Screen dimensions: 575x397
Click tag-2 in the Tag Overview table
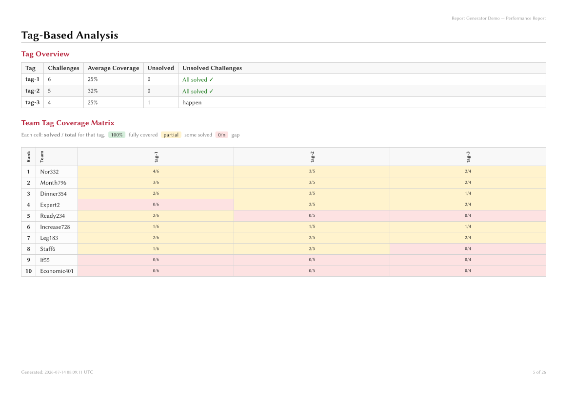coord(32,91)
